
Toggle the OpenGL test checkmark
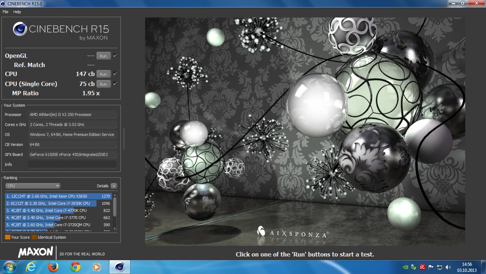click(x=115, y=56)
